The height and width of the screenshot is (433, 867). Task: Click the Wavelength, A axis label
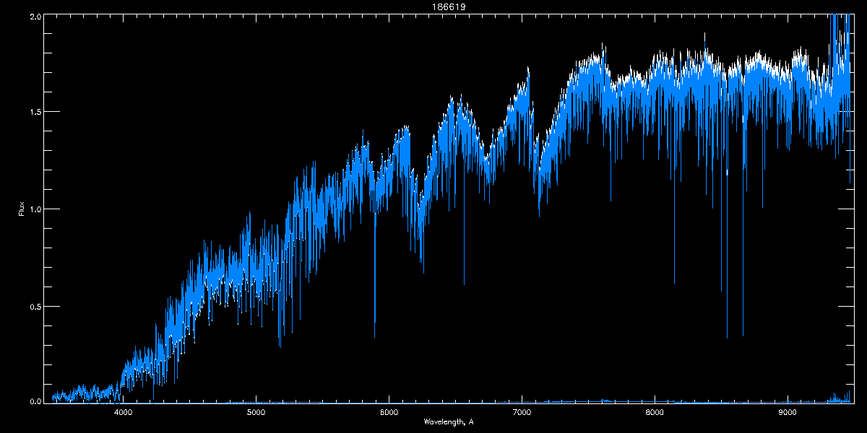click(x=449, y=421)
